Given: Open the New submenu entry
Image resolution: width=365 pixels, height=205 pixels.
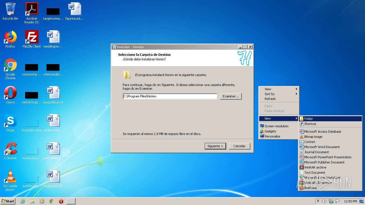Looking at the screenshot, I should point(279,118).
